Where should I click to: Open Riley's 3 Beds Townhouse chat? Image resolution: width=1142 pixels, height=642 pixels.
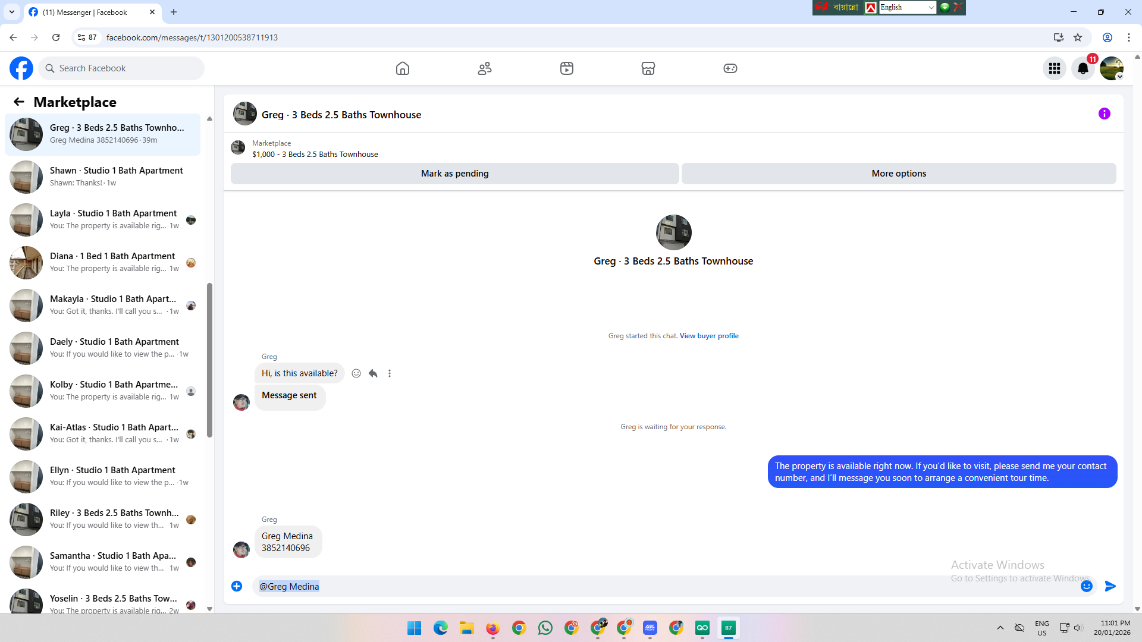tap(102, 520)
